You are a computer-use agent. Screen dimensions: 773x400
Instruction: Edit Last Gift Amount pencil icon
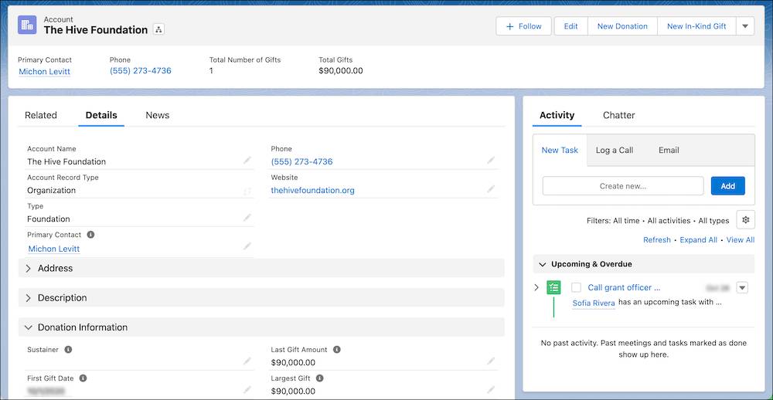(491, 361)
